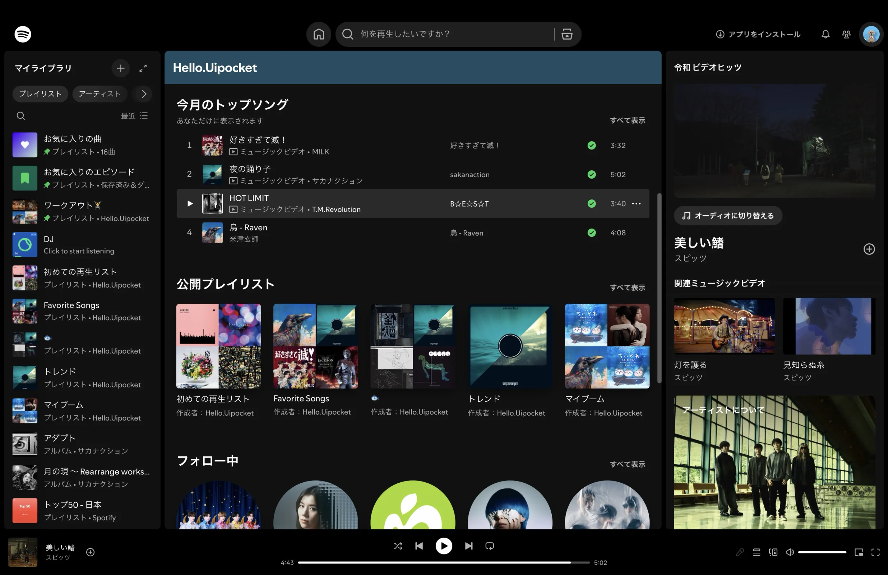Click the playback progress bar
This screenshot has width=888, height=575.
(x=443, y=563)
